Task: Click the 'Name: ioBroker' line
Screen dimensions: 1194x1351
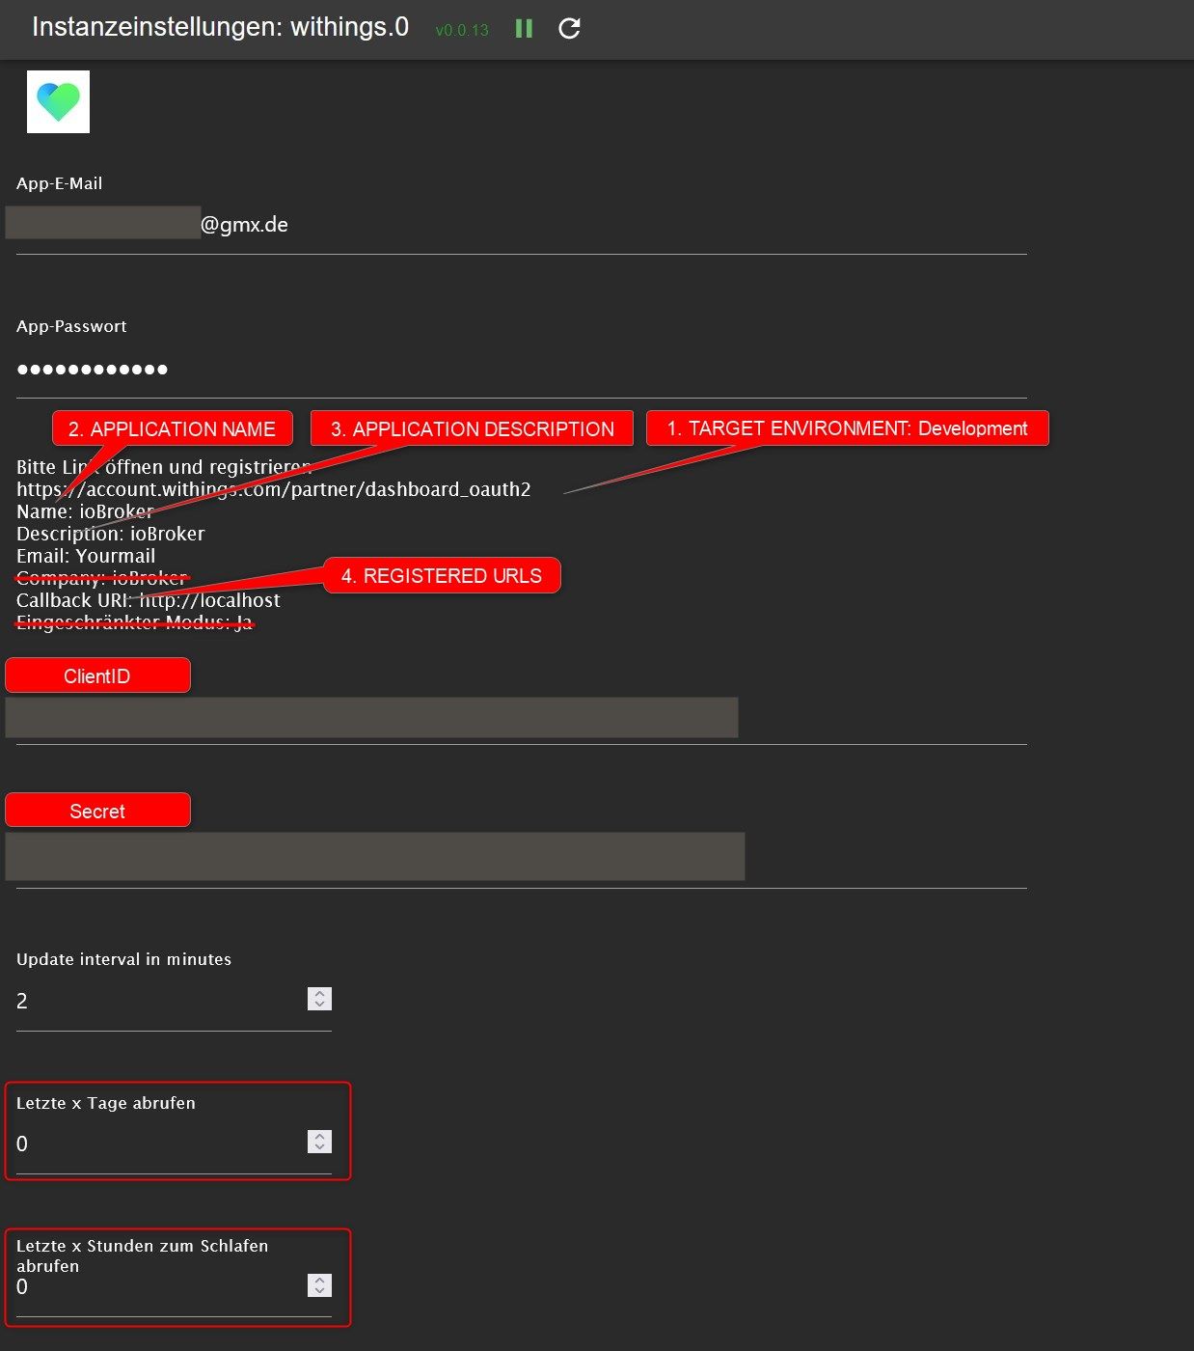Action: click(85, 511)
